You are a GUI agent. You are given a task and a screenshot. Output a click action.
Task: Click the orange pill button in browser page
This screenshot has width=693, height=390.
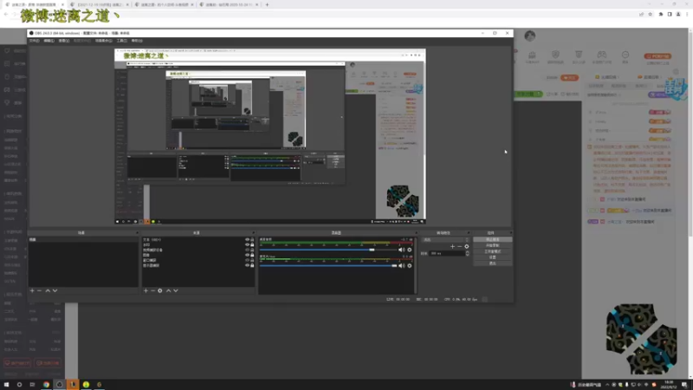pos(657,56)
